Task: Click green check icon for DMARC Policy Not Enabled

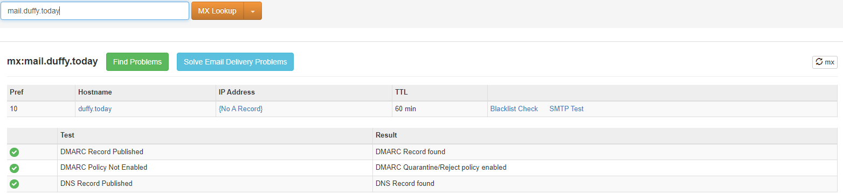Action: click(x=15, y=168)
